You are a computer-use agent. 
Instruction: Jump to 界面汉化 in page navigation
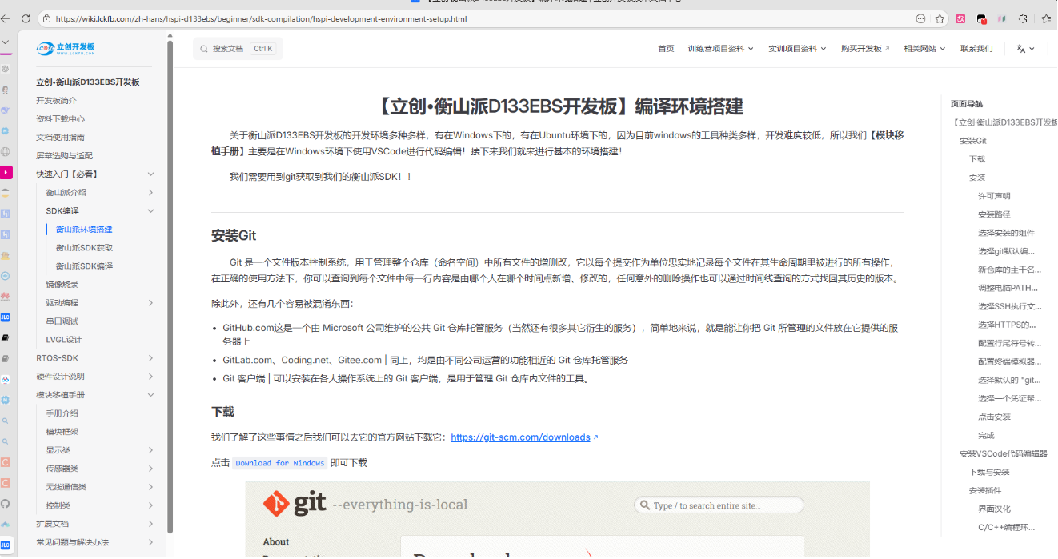point(994,509)
